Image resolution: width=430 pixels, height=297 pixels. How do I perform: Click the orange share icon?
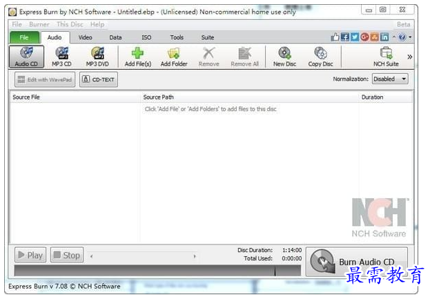click(374, 37)
